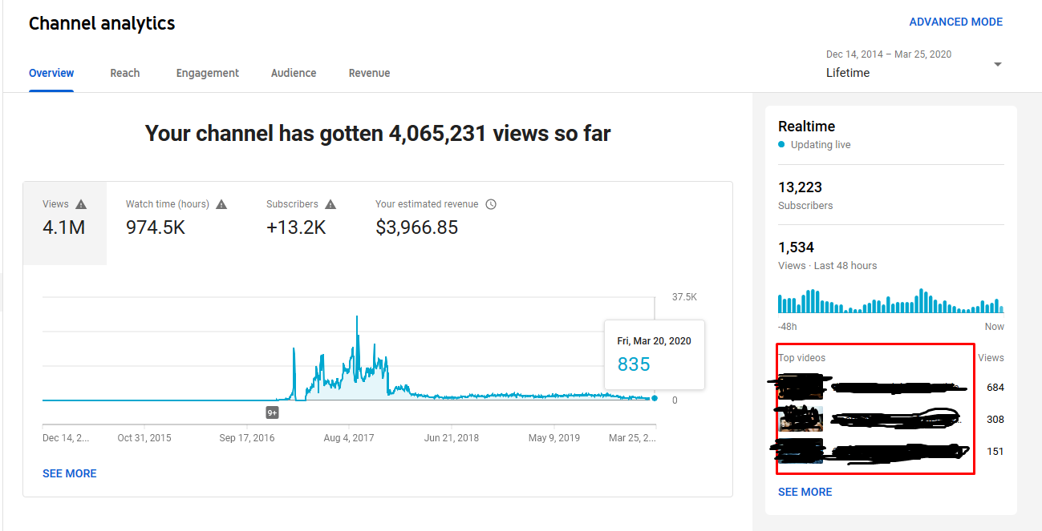Screen dimensions: 1042x531
Task: Click the warning icon next to Views
Action: [81, 204]
